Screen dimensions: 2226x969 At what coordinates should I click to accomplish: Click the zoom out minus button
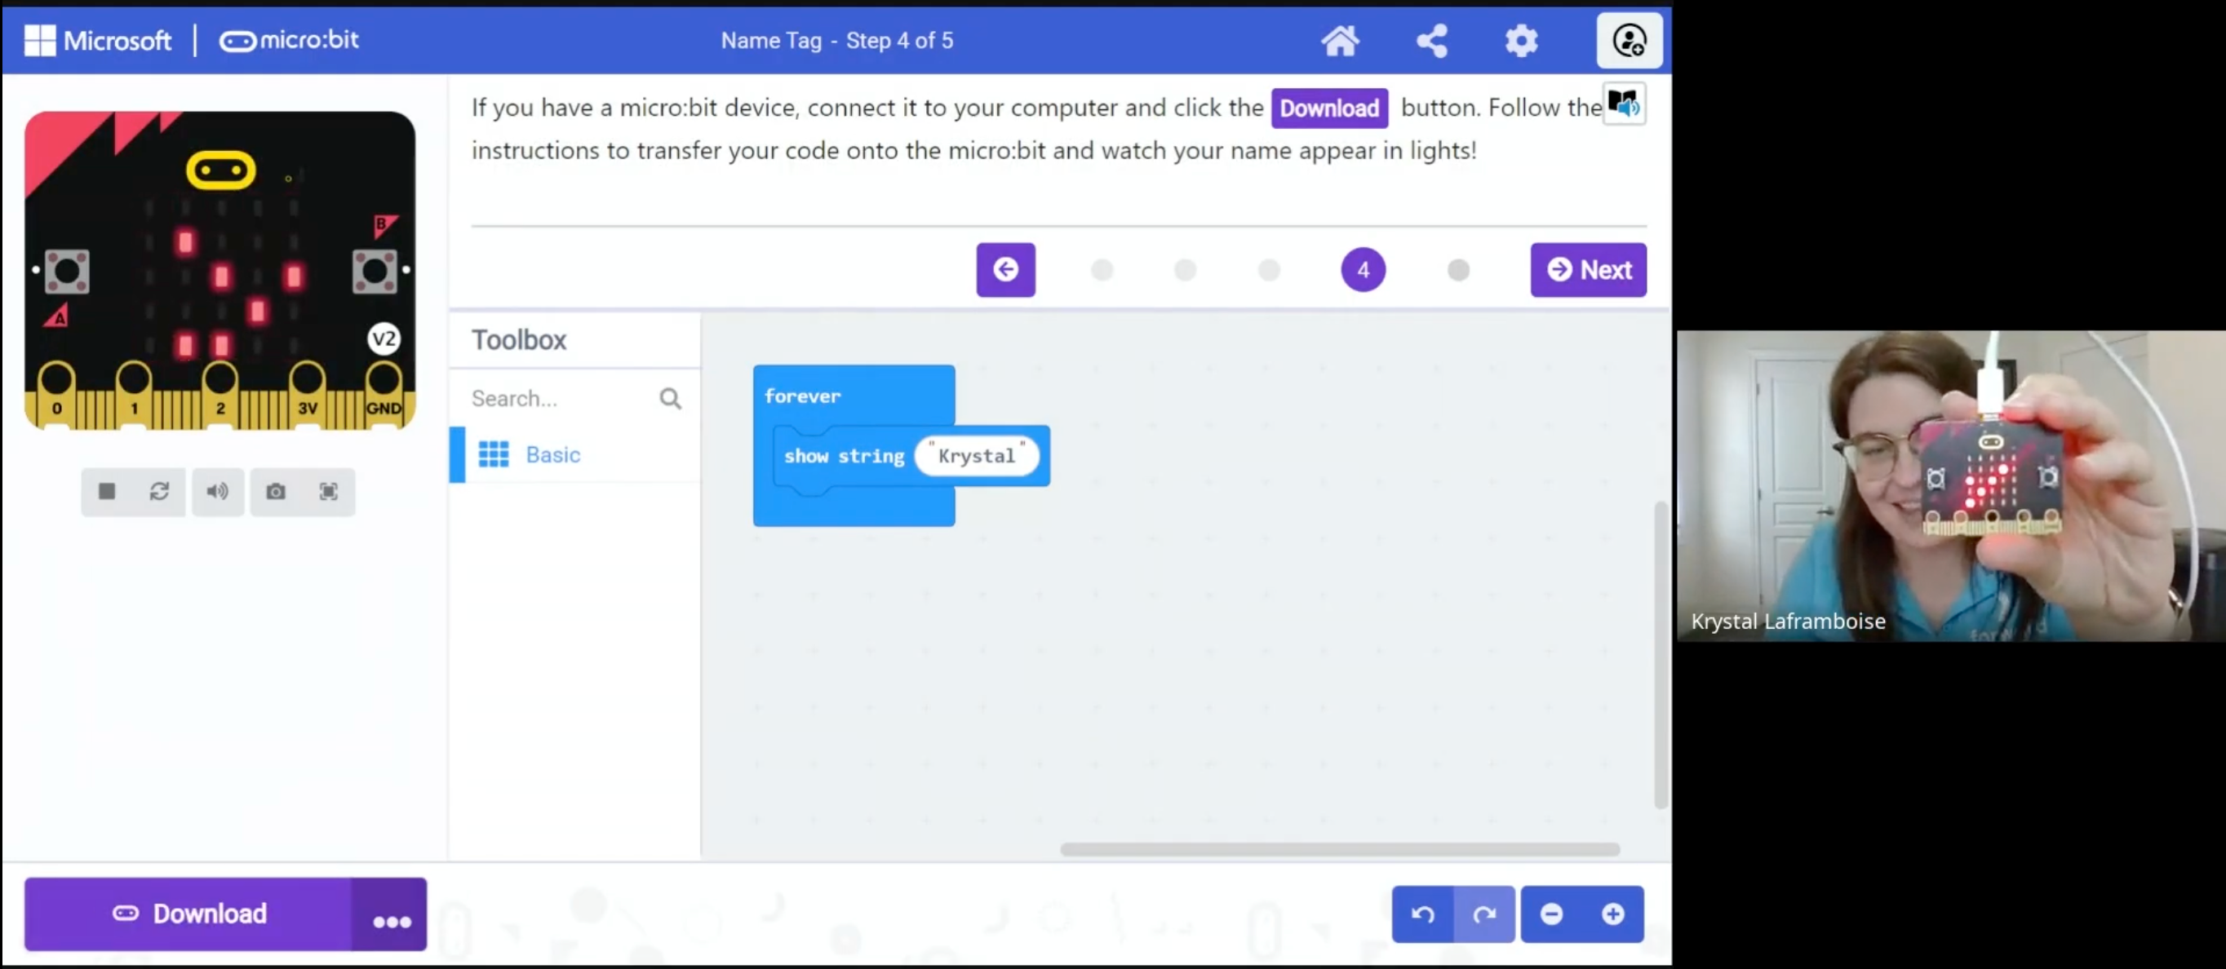(1550, 914)
